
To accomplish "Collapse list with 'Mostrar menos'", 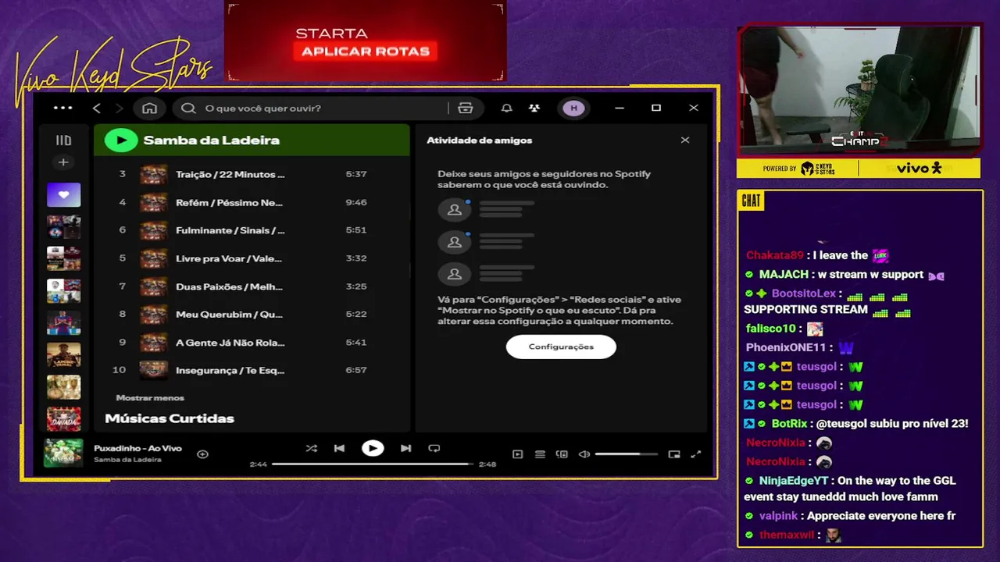I will [x=150, y=398].
